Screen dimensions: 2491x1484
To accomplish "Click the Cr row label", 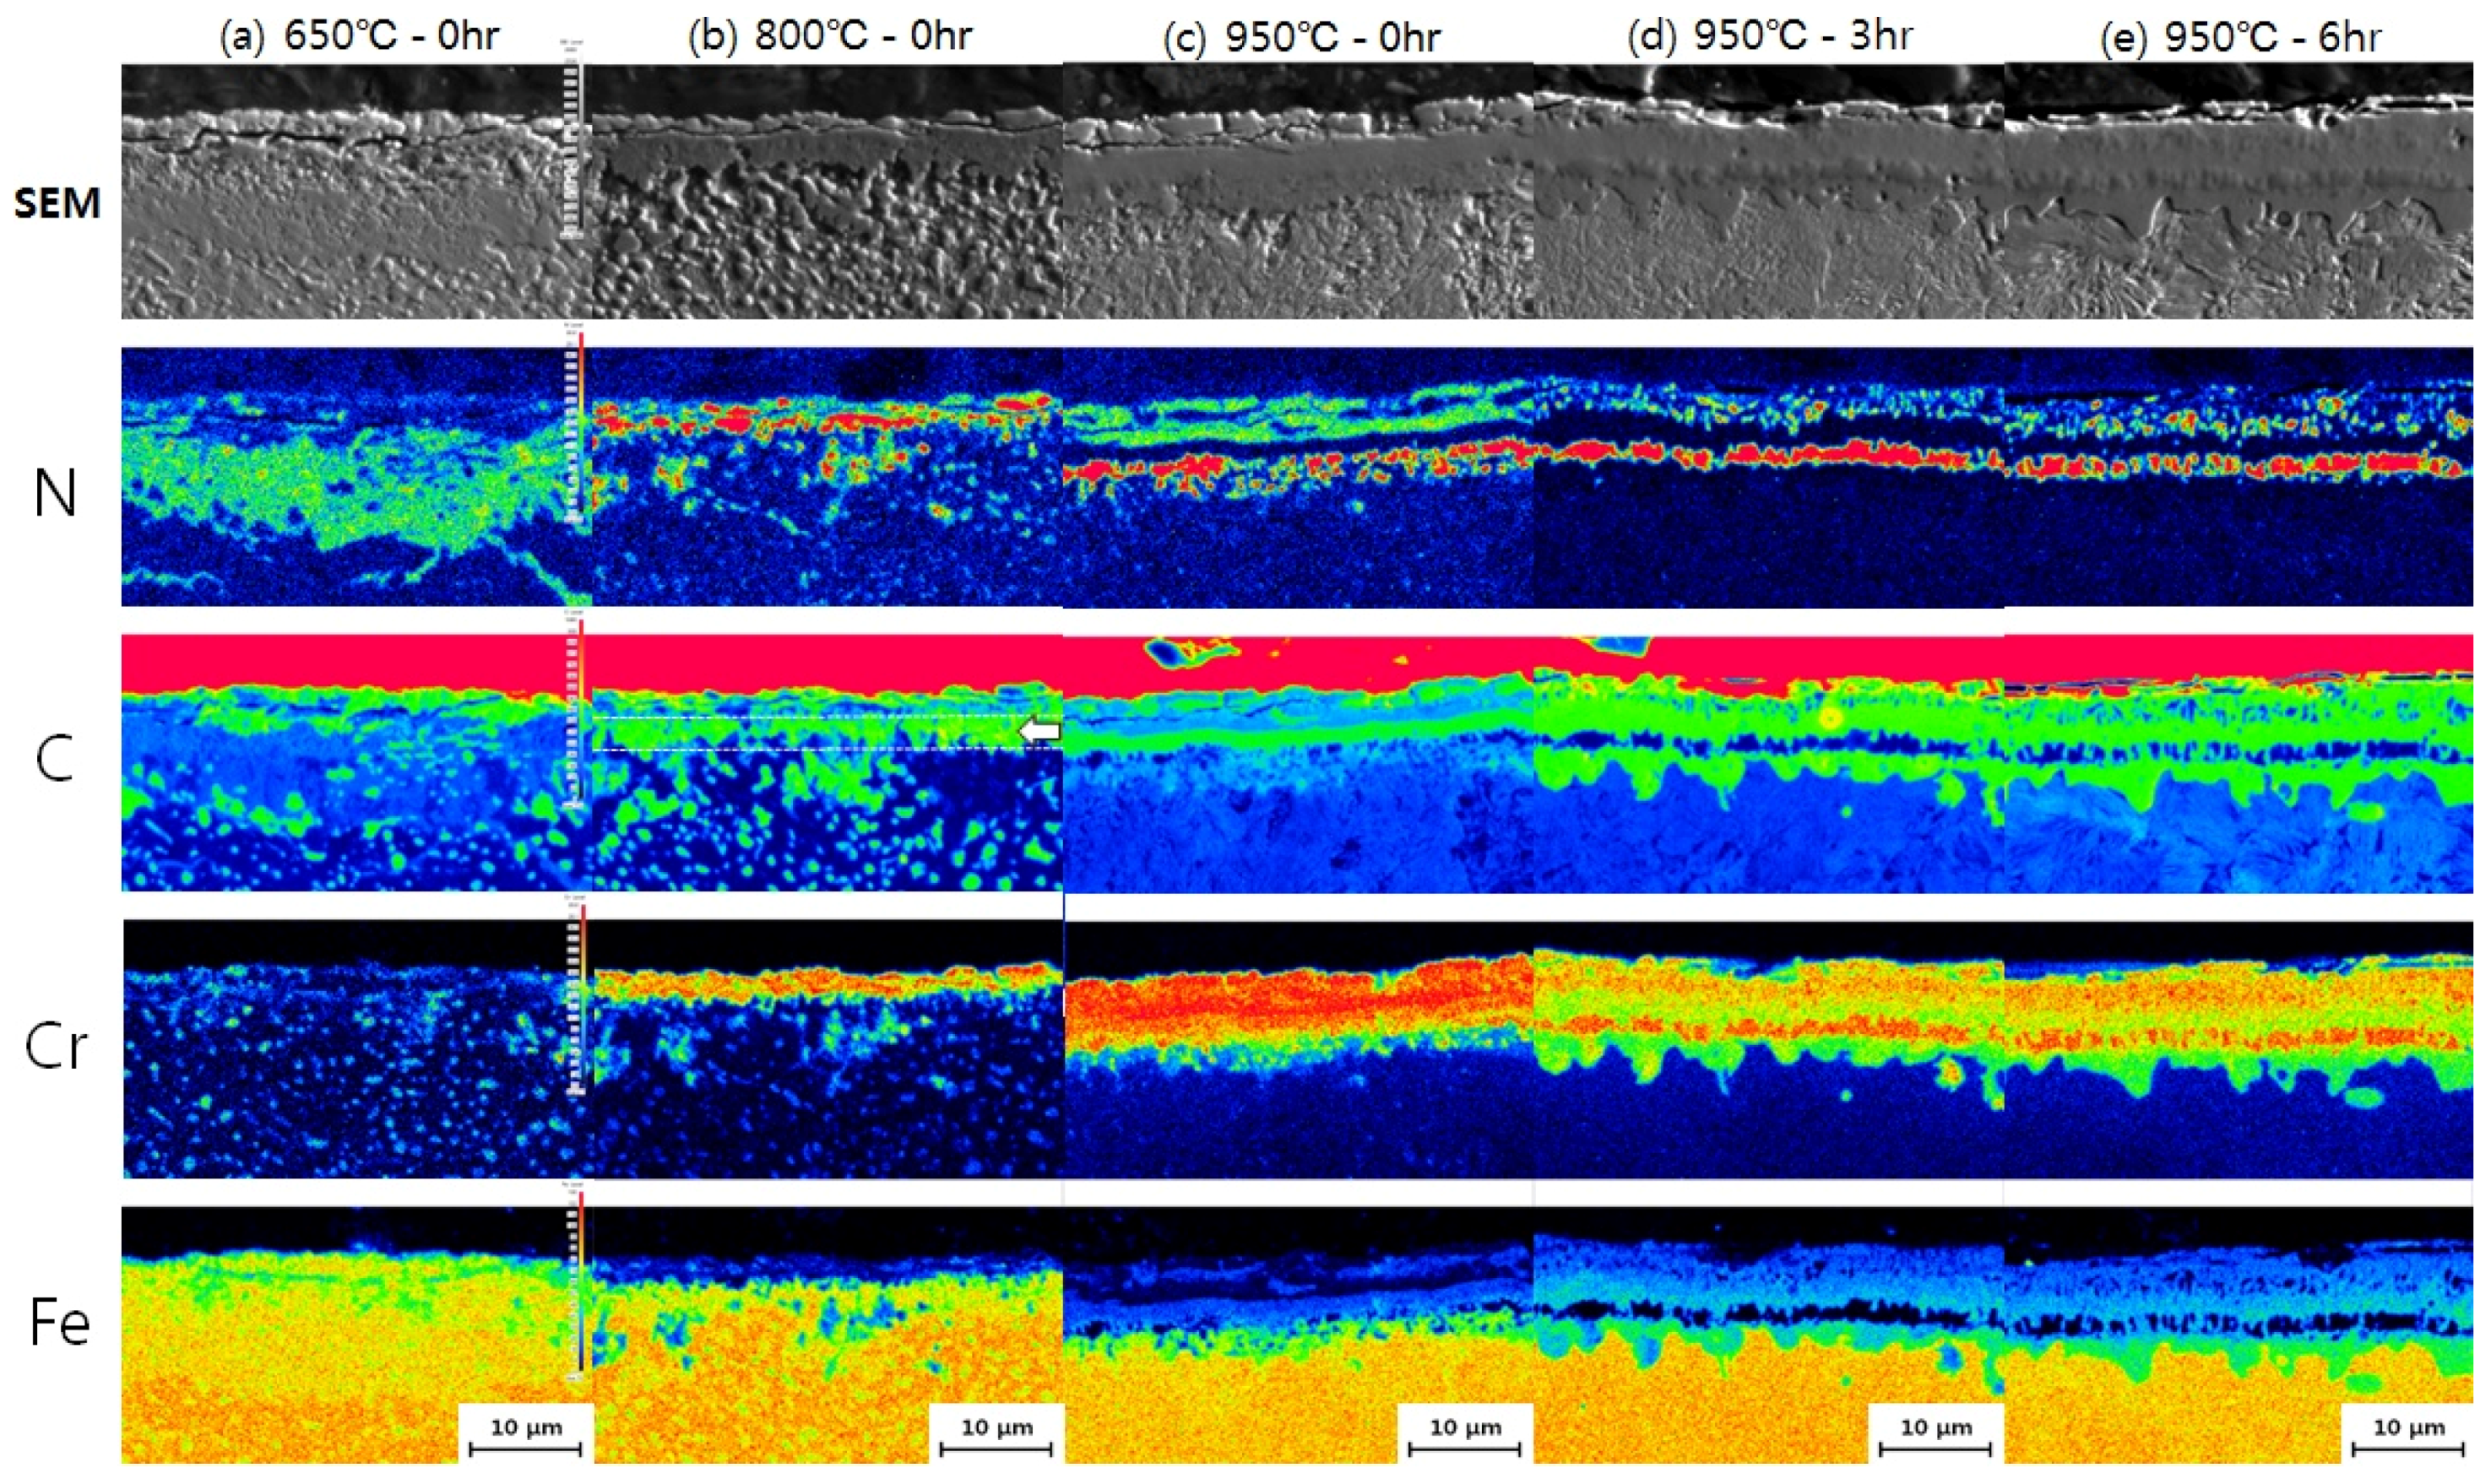I will tap(56, 1048).
